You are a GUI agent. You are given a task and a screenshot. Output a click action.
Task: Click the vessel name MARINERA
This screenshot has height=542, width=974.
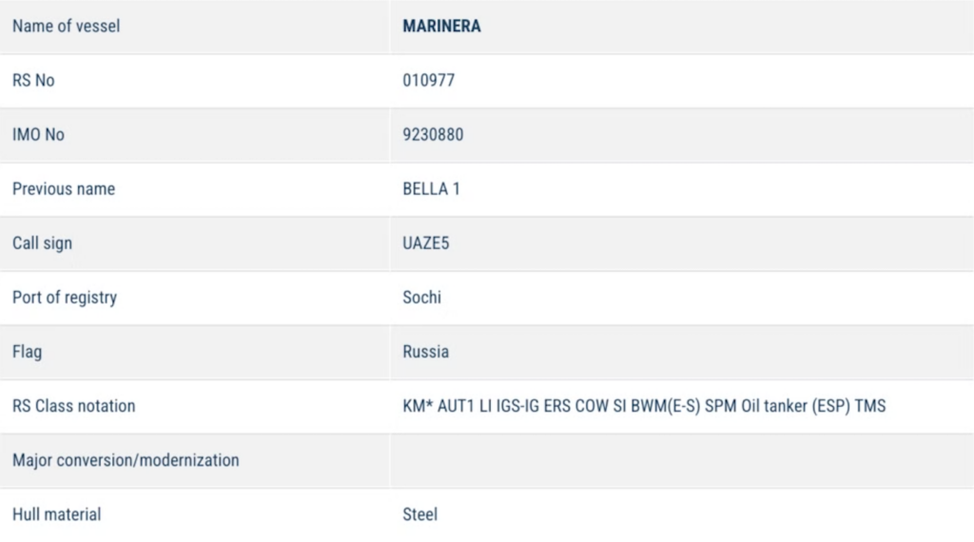tap(441, 27)
